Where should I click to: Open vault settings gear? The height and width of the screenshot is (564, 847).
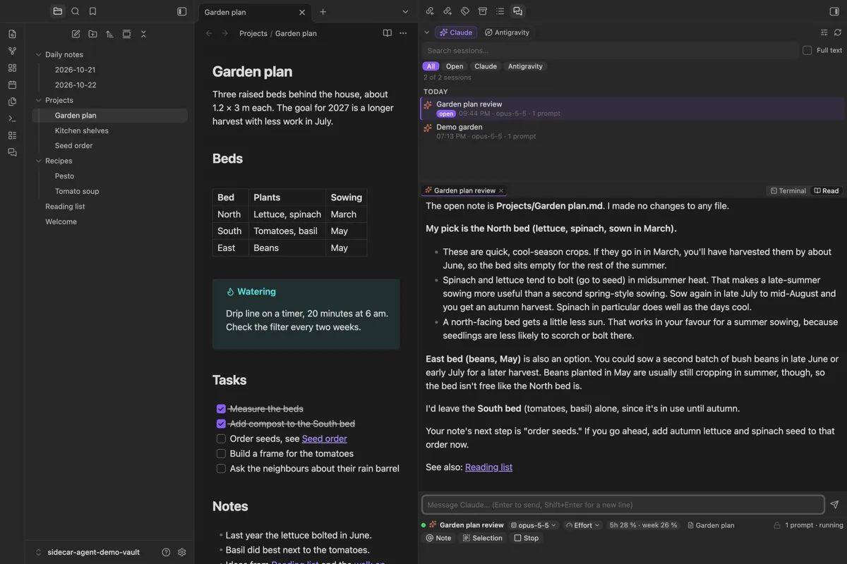[181, 552]
